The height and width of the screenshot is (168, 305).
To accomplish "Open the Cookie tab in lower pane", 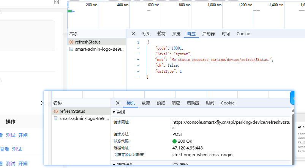I will pyautogui.click(x=228, y=103).
